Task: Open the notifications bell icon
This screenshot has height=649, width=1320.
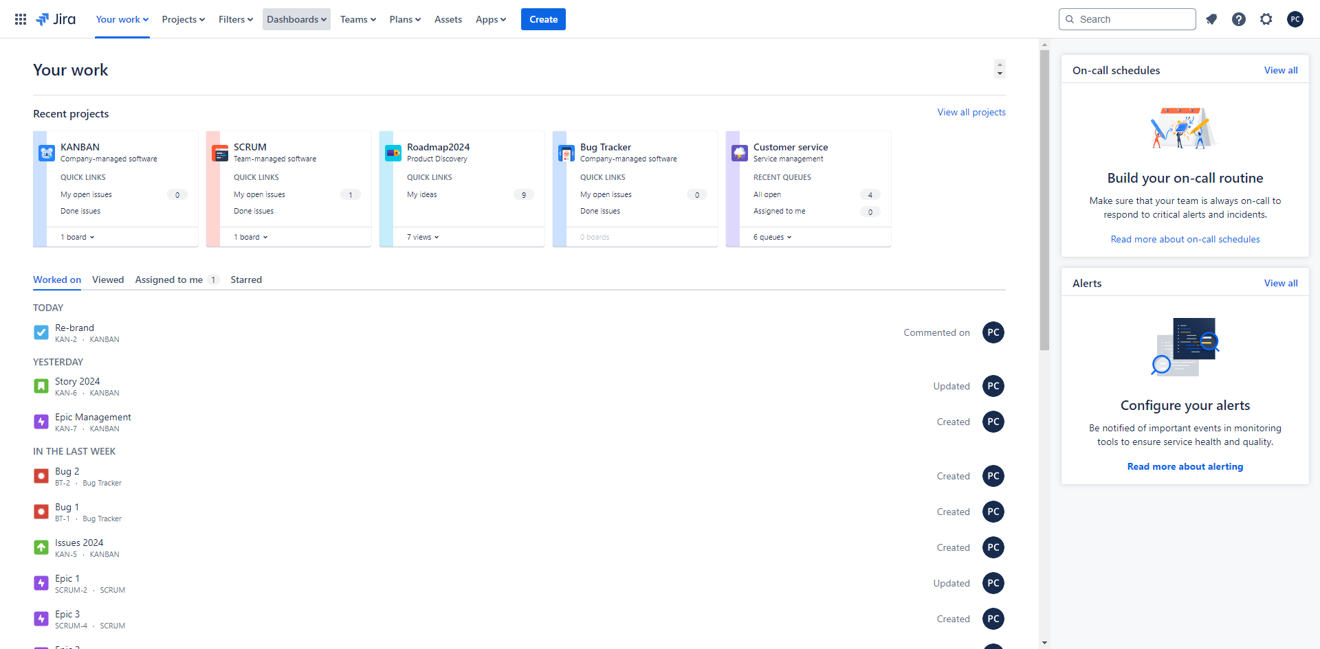Action: [x=1211, y=19]
